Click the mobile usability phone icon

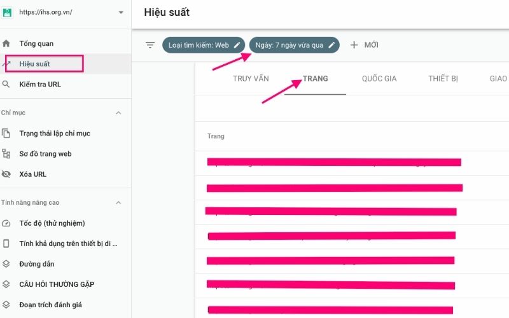click(6, 244)
